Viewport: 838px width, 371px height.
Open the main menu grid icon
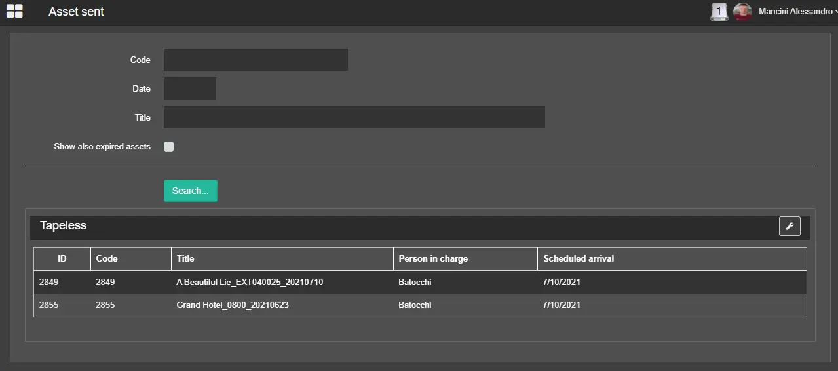(14, 11)
